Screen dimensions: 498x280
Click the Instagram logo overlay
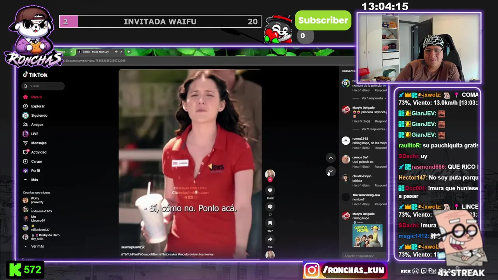point(311,270)
